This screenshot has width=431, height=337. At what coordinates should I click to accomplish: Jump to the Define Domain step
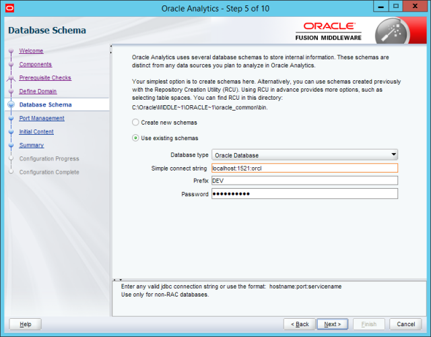tap(38, 92)
